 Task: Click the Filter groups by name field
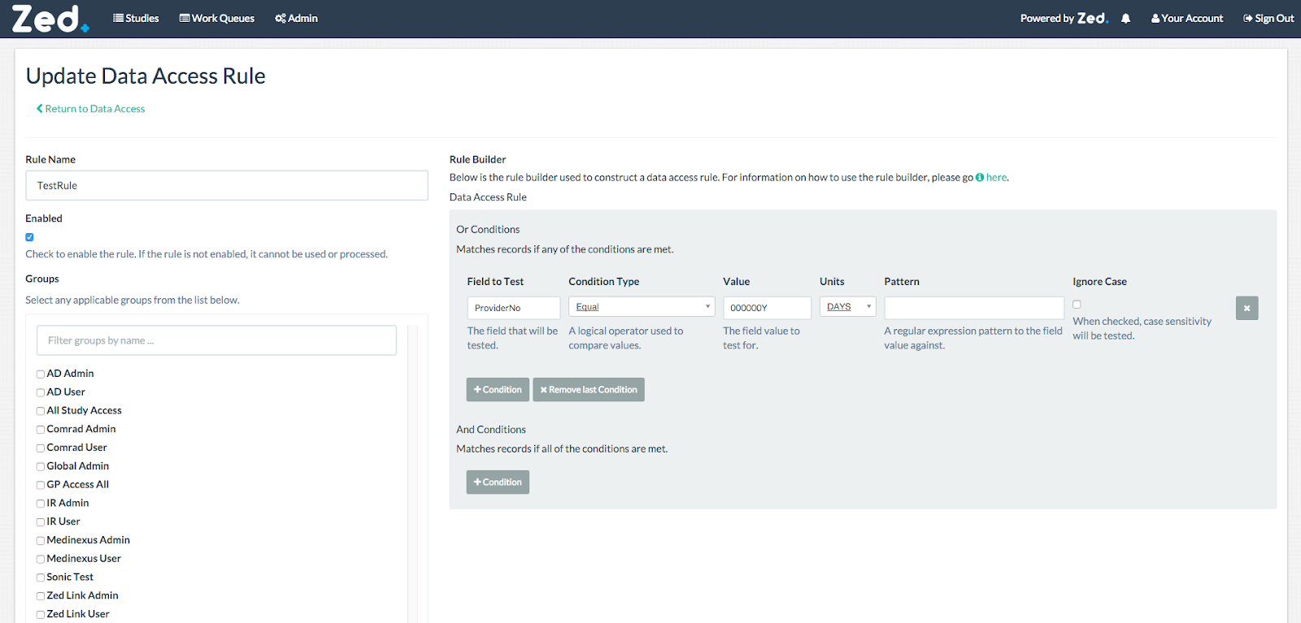coord(216,340)
